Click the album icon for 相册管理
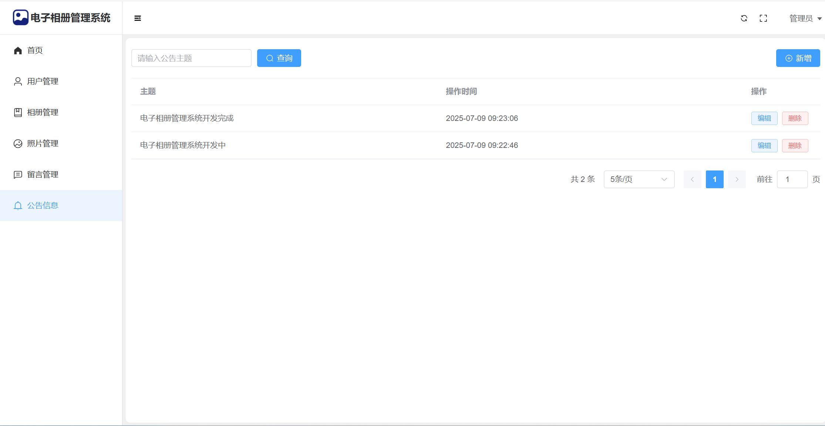This screenshot has width=825, height=426. tap(18, 112)
